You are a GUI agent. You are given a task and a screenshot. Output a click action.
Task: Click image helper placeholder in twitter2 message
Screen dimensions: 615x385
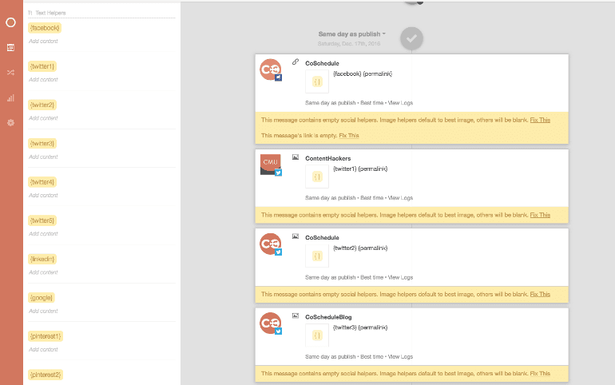click(317, 256)
